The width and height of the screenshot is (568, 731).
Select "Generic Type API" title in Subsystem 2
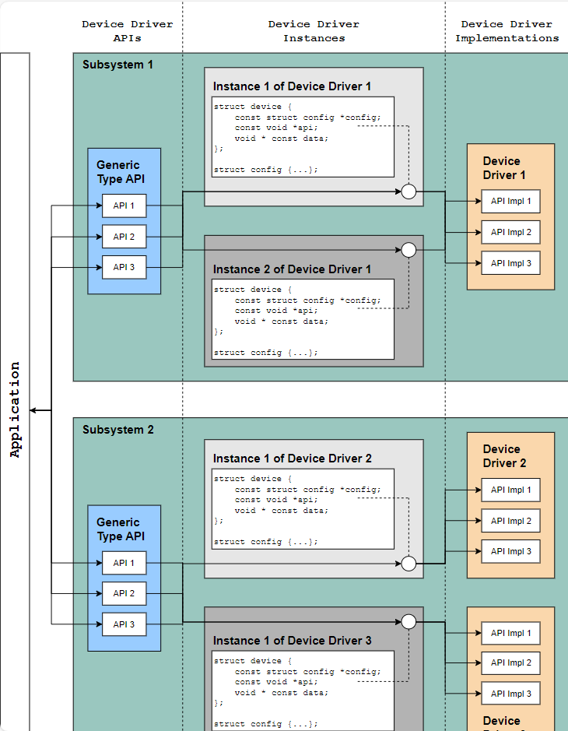point(121,529)
